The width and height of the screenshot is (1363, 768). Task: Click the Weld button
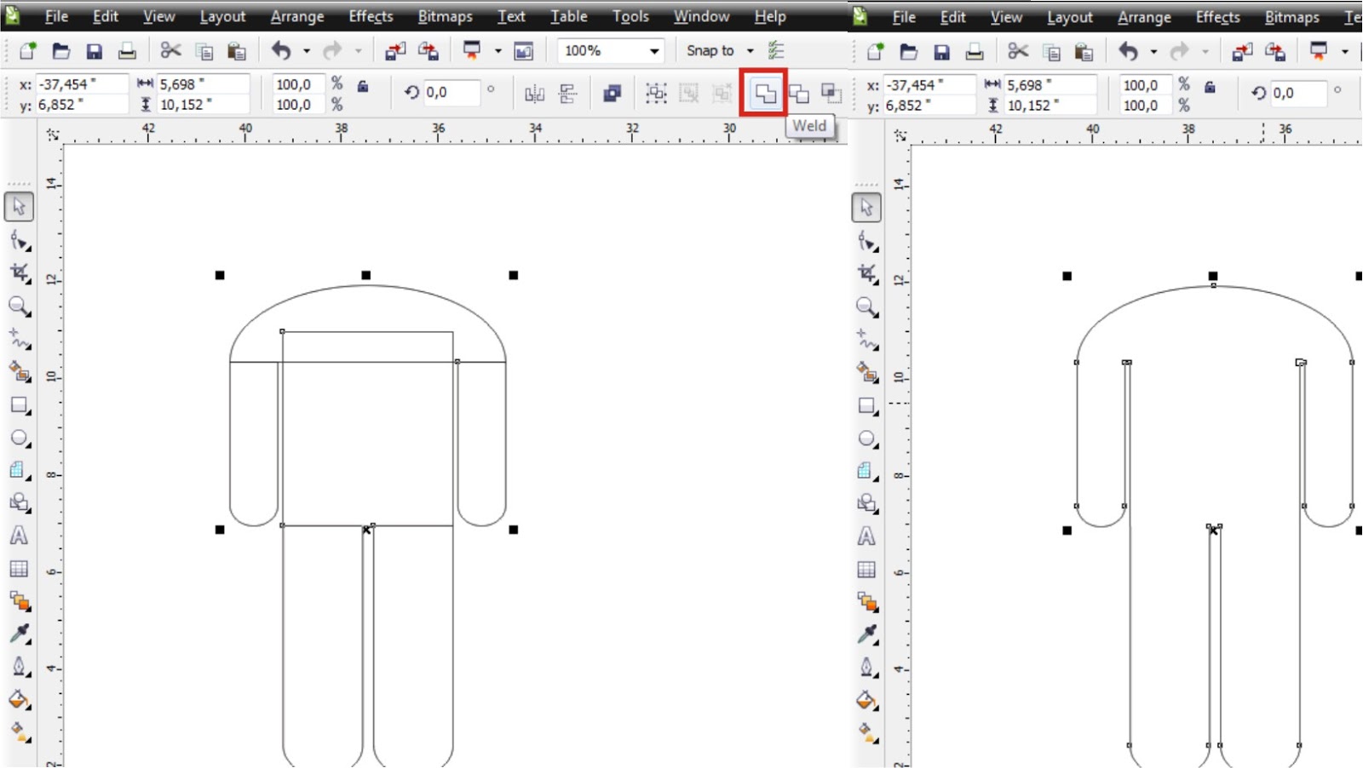click(763, 94)
